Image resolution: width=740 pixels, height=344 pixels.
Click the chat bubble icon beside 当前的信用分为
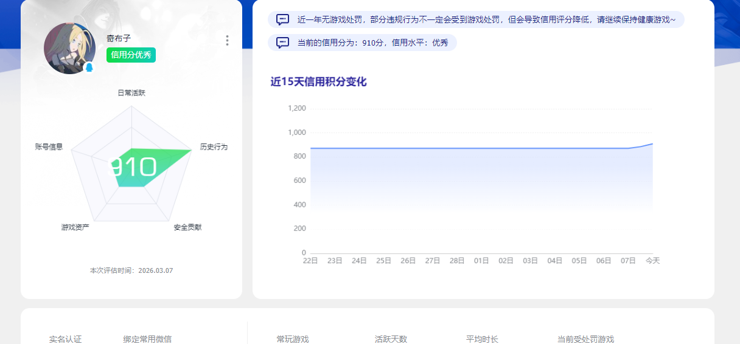[283, 43]
